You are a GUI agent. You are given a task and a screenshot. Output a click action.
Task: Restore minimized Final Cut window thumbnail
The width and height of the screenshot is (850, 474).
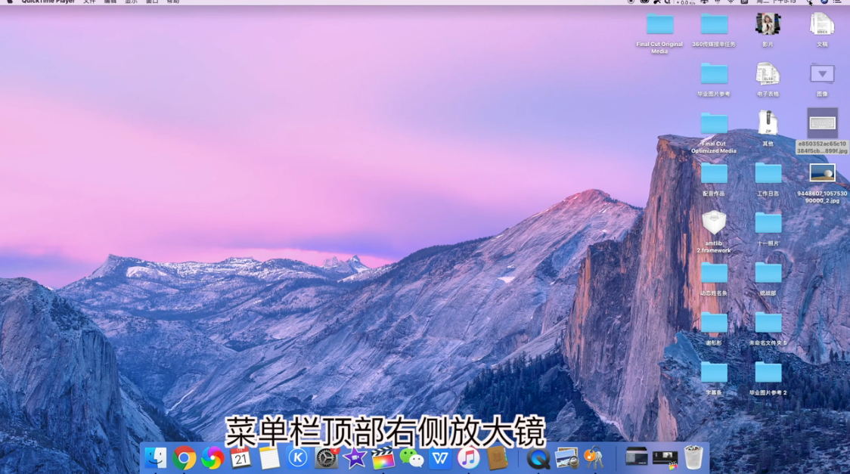[x=665, y=459]
